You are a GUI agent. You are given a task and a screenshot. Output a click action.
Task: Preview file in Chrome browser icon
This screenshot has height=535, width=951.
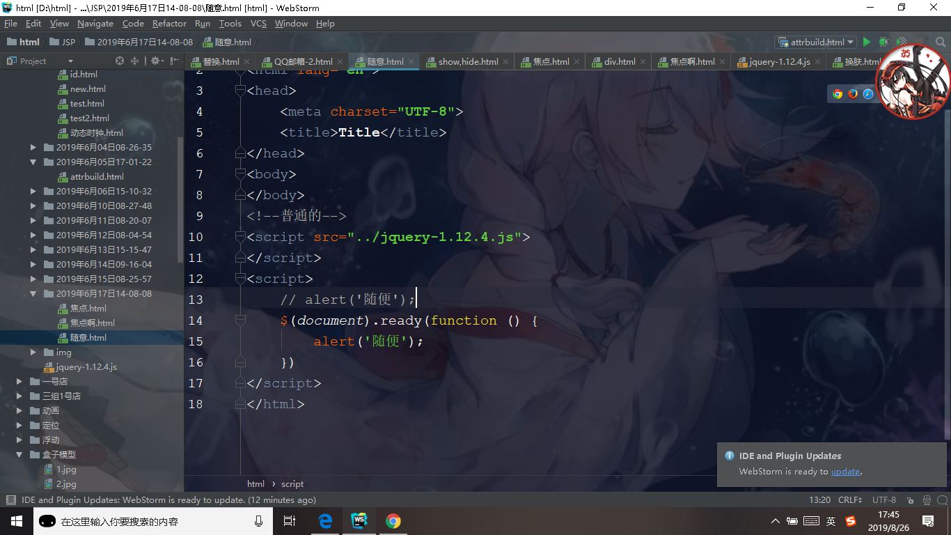[x=838, y=94]
